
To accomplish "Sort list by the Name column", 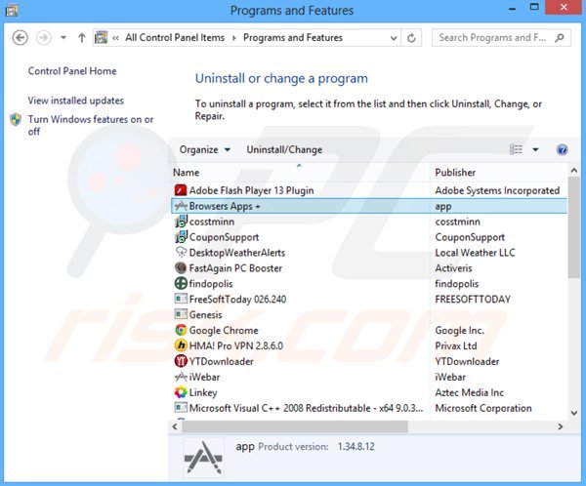I will pyautogui.click(x=187, y=173).
